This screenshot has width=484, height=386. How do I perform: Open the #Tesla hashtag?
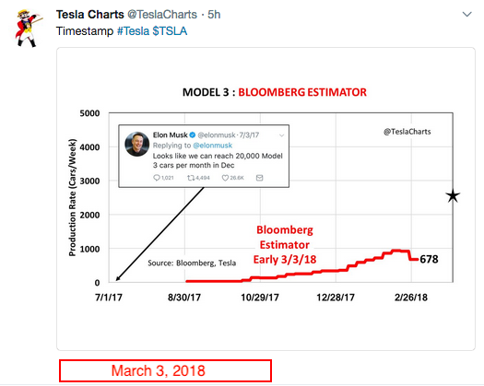pos(133,31)
